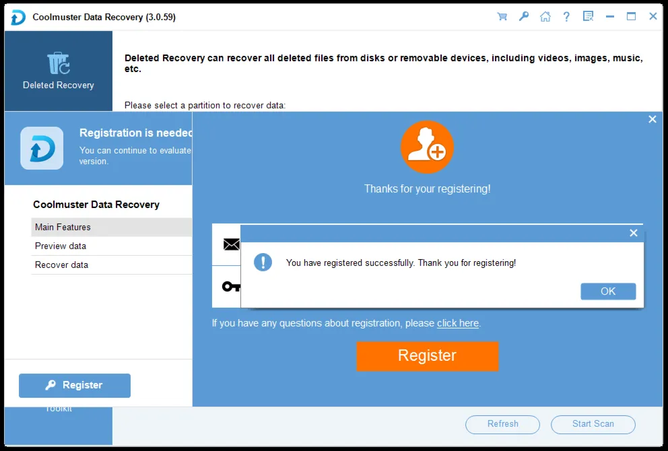The width and height of the screenshot is (668, 451).
Task: Click the Coolmuster D logo in title bar
Action: [x=18, y=17]
